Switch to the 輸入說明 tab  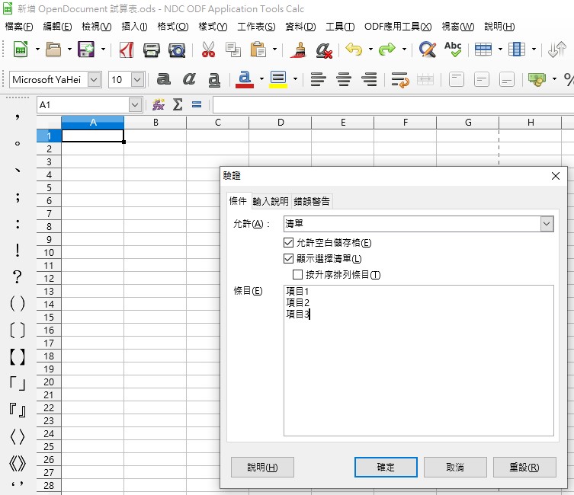[271, 202]
